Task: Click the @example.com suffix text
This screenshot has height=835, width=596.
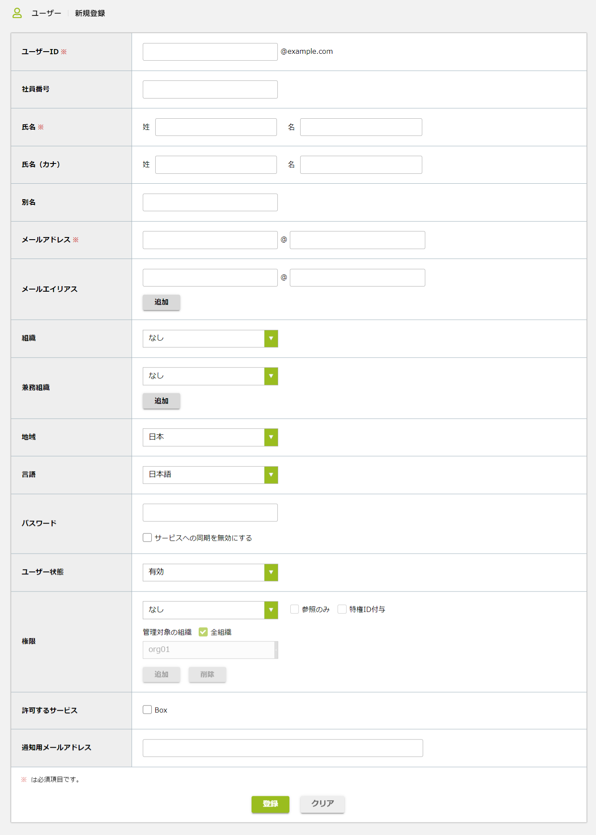Action: tap(307, 51)
